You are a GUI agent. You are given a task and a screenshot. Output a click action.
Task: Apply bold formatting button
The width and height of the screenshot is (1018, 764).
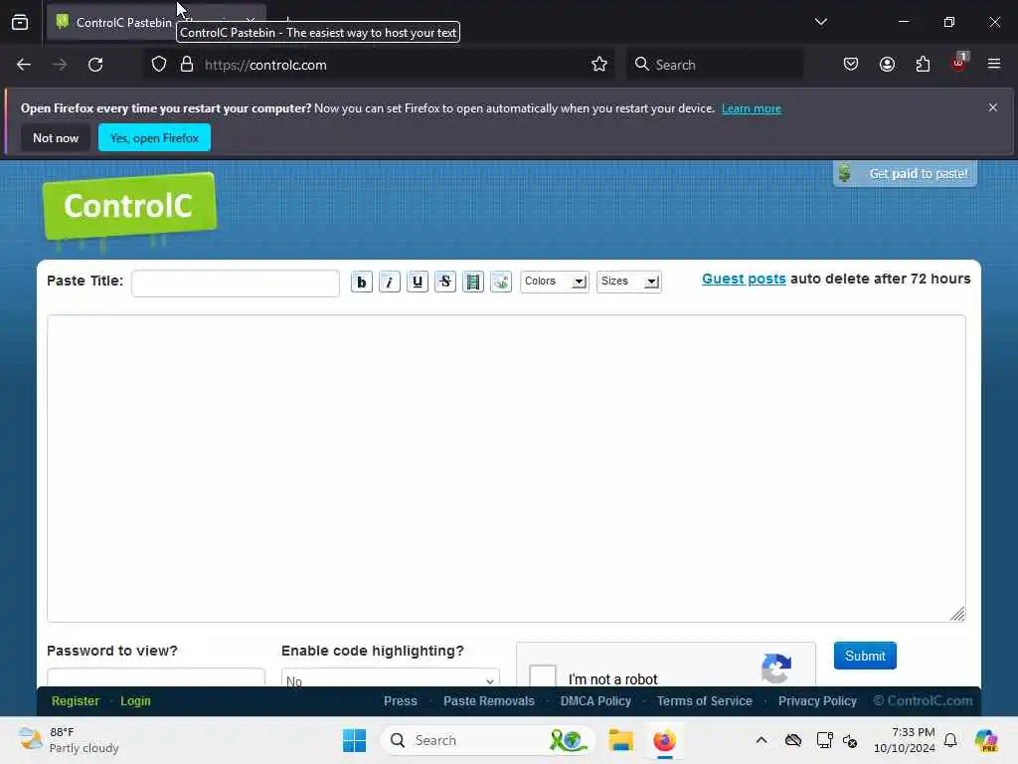coord(362,282)
